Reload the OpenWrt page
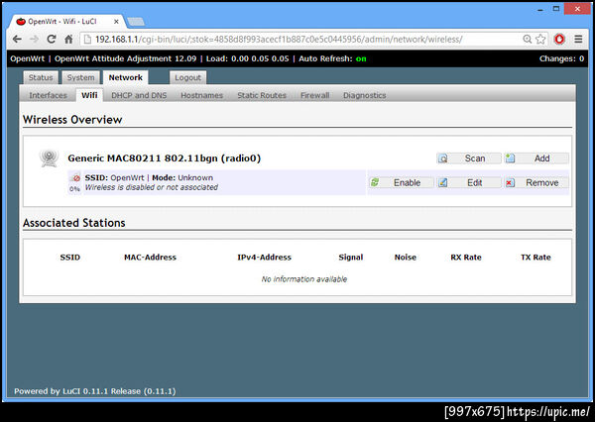595x422 pixels. click(52, 39)
